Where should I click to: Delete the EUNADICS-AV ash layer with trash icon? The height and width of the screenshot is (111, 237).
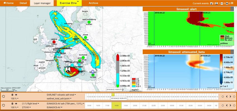(12, 104)
